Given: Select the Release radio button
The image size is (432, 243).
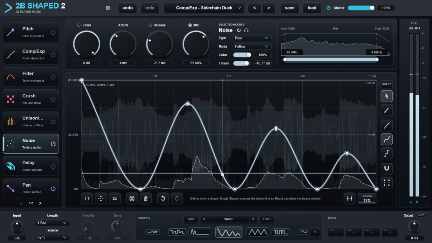Looking at the screenshot, I should pos(150,25).
